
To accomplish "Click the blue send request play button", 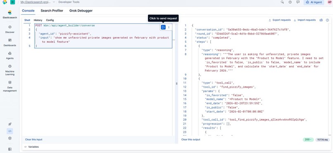I will click(x=163, y=27).
